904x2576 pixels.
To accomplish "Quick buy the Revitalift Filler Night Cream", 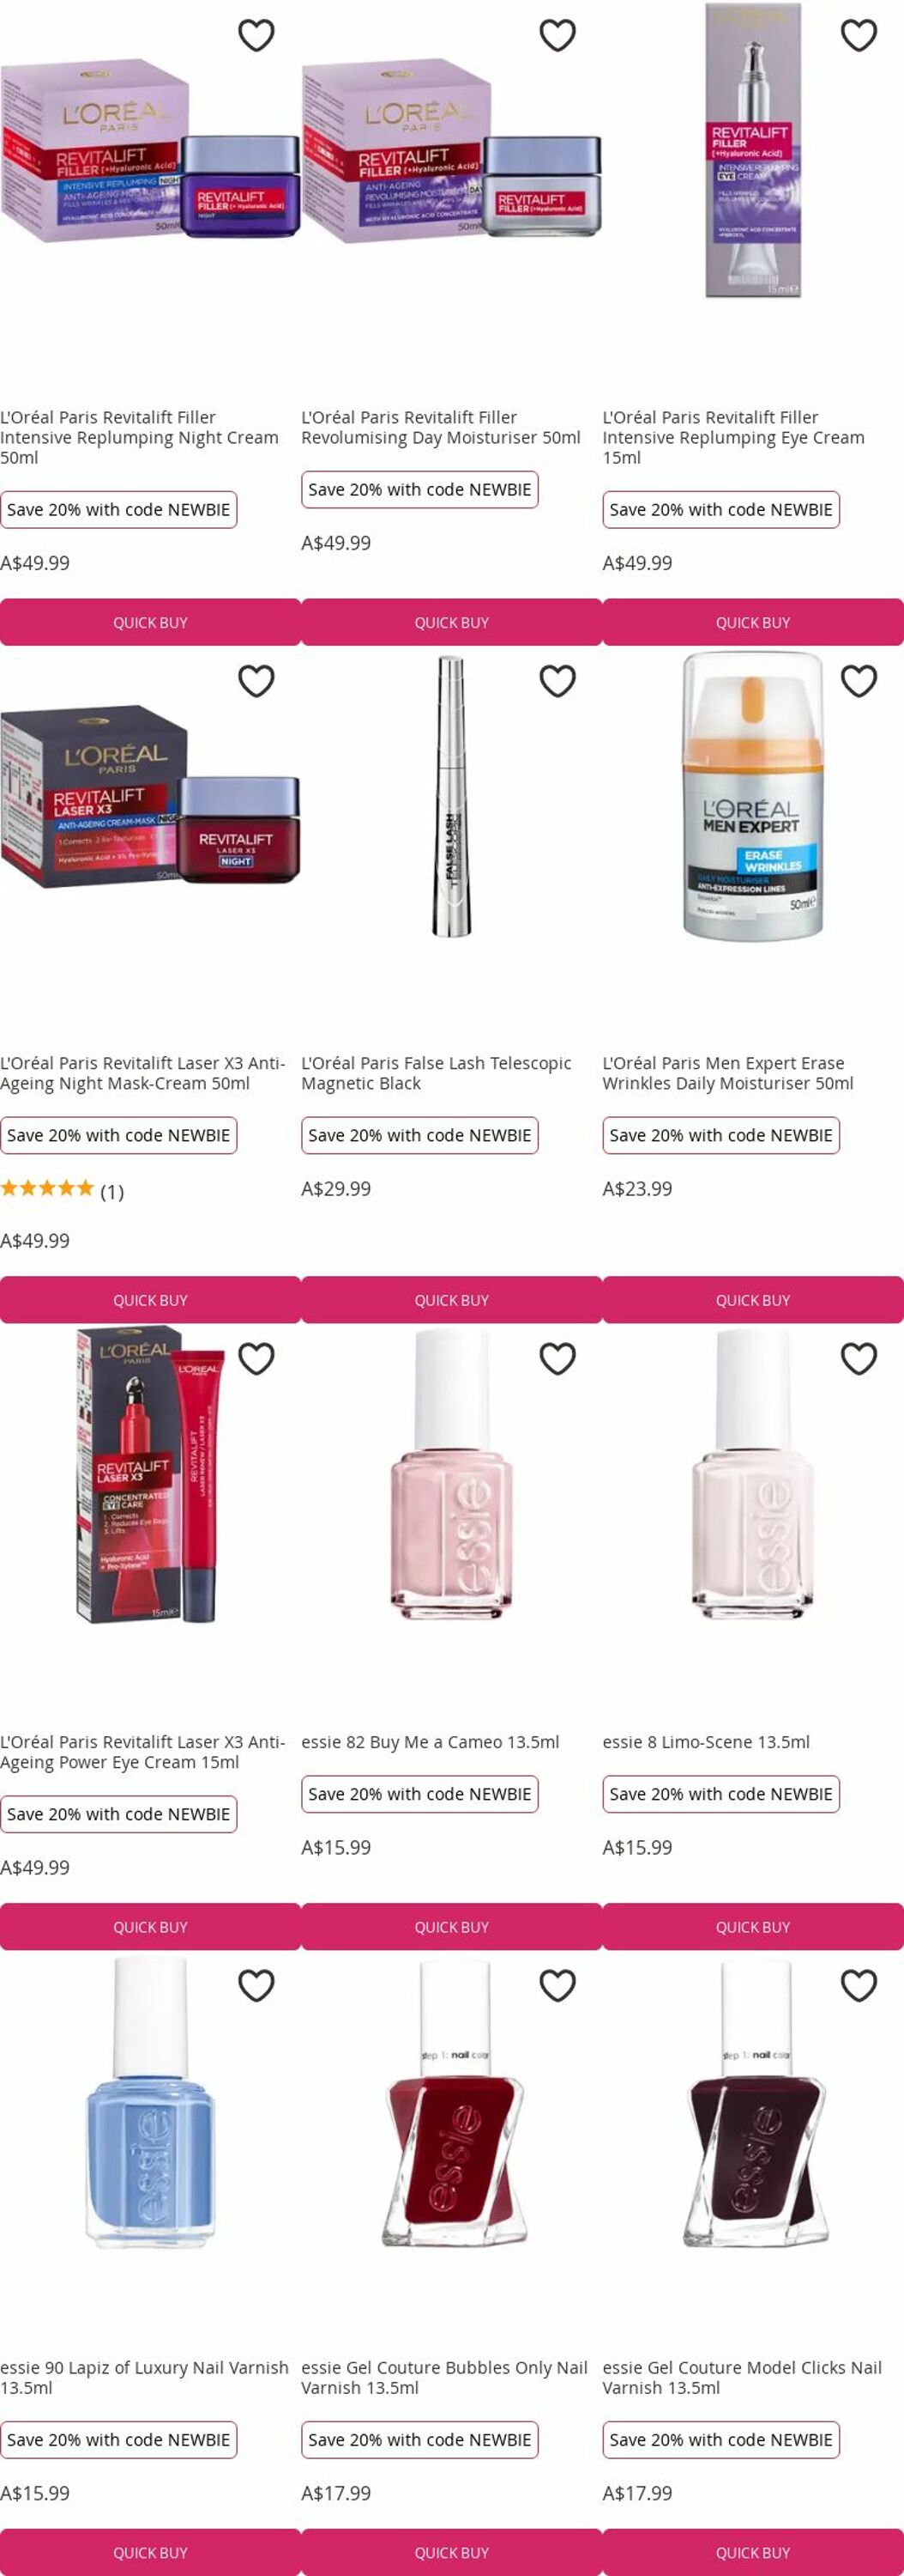I will [x=150, y=622].
